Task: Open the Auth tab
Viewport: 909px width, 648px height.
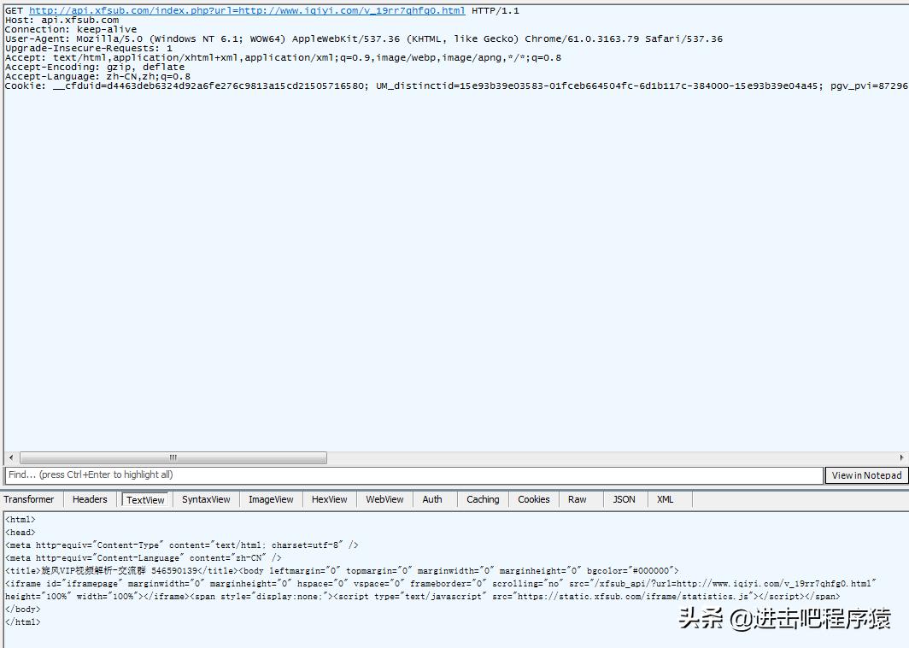Action: 432,499
